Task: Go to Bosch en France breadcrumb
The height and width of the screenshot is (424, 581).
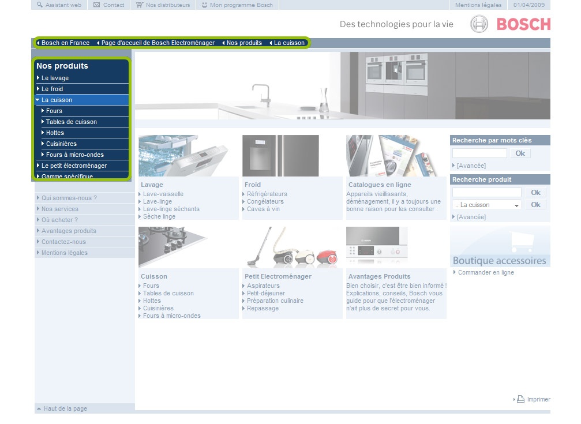Action: pos(65,43)
